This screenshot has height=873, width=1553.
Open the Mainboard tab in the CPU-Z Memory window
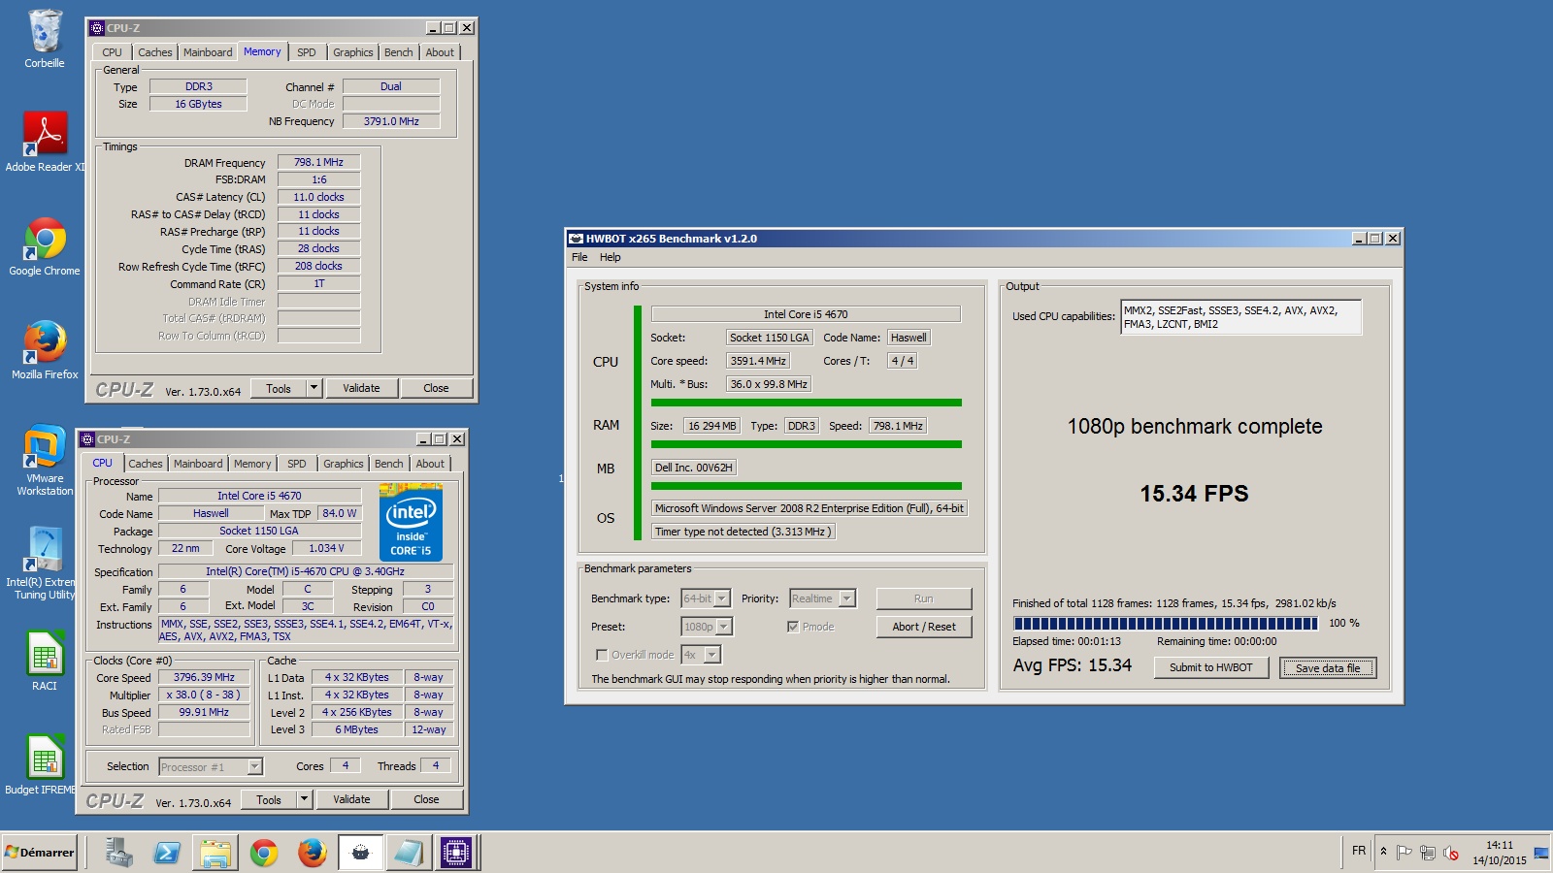click(208, 53)
